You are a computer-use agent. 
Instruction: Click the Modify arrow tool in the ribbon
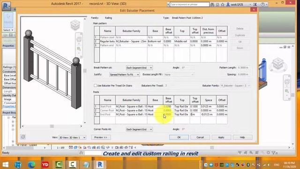(8, 20)
